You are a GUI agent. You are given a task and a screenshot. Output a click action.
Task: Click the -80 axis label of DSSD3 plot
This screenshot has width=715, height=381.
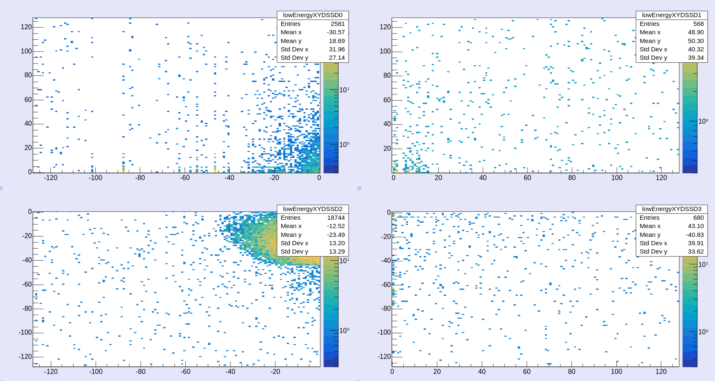[386, 308]
